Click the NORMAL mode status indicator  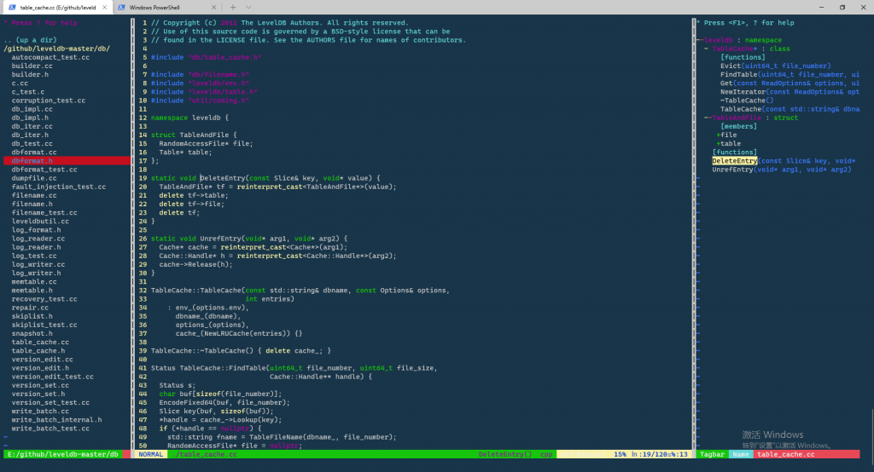pos(150,454)
